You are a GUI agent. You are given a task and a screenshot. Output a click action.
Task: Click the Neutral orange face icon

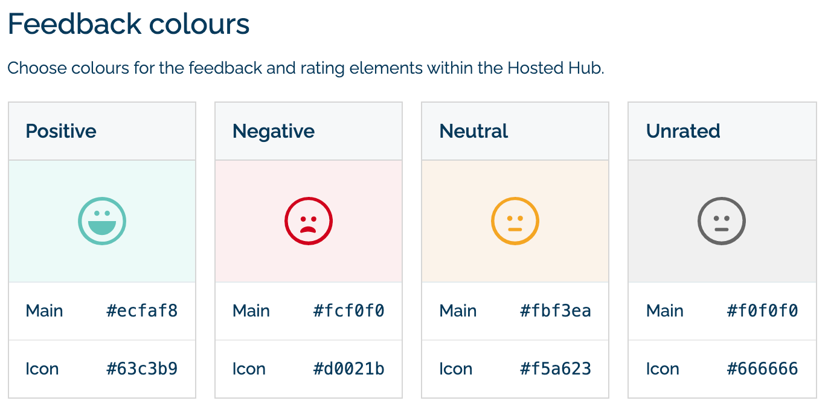point(515,221)
